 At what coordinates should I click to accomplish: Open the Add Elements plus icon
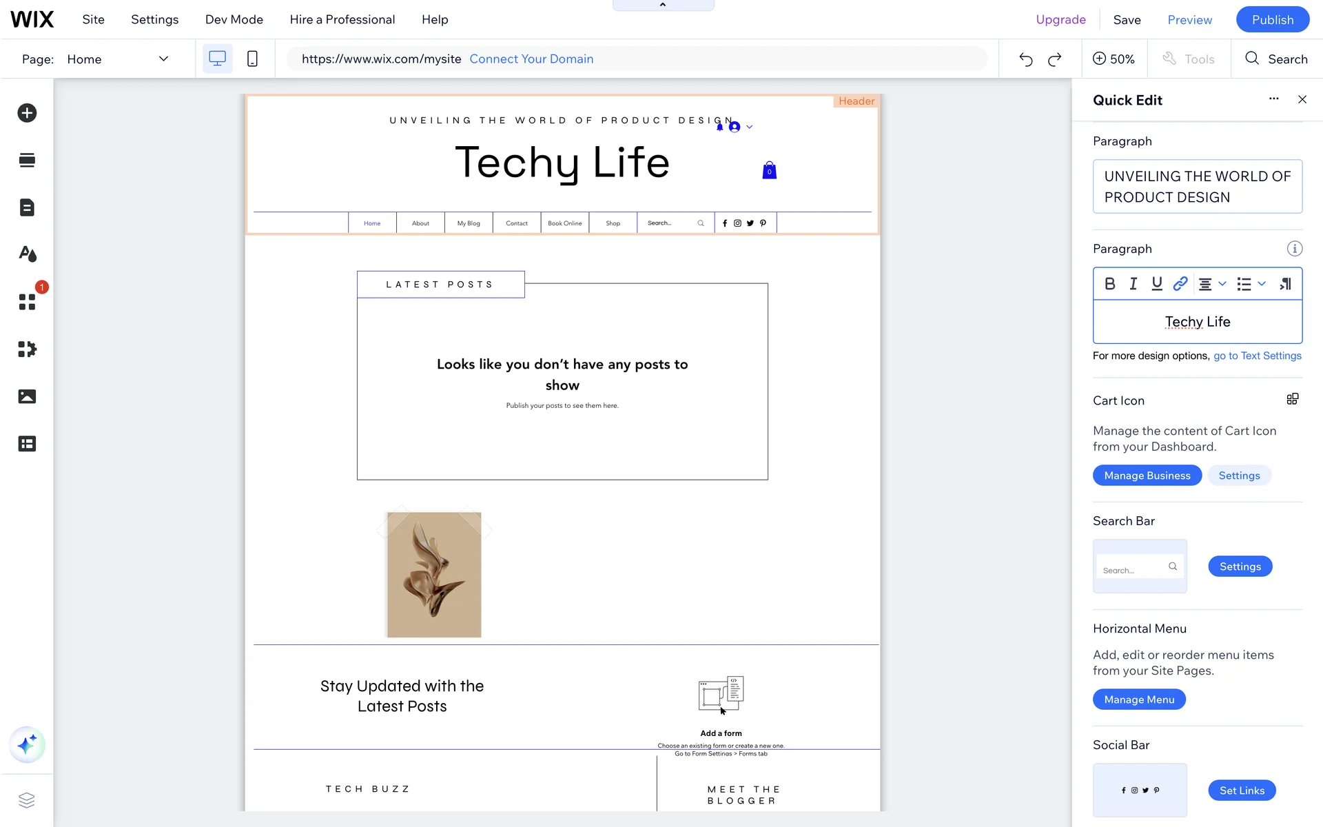pyautogui.click(x=27, y=113)
